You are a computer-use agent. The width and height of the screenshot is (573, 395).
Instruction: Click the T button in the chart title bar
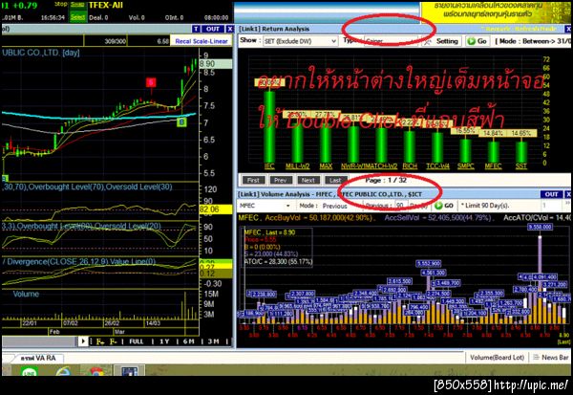196,29
